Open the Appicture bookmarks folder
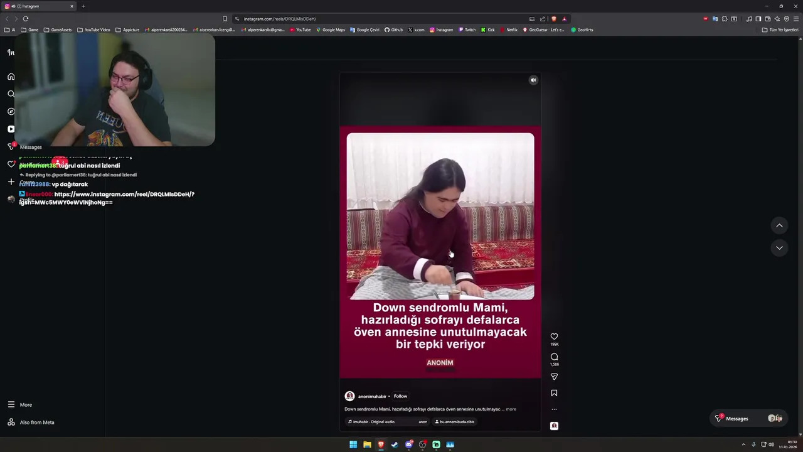 [127, 30]
